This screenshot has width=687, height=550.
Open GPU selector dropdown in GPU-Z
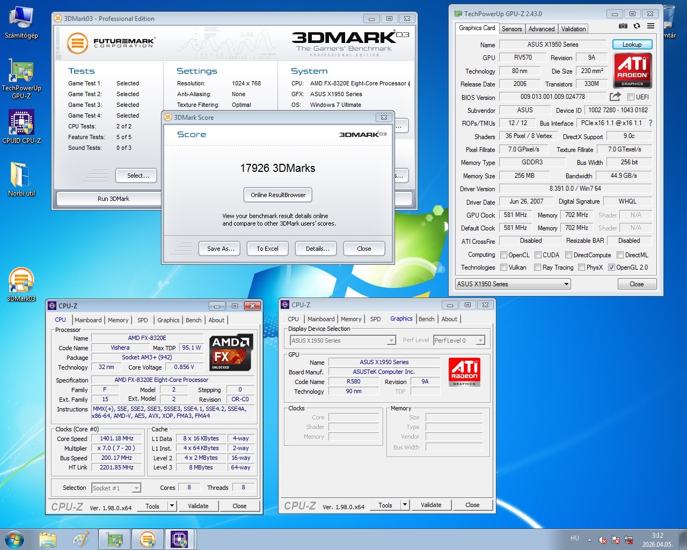point(513,284)
